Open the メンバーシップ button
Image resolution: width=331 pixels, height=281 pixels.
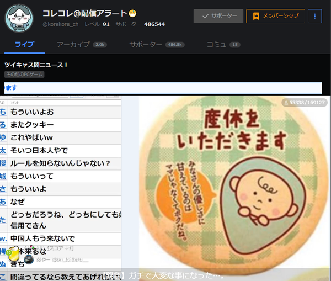click(x=275, y=16)
